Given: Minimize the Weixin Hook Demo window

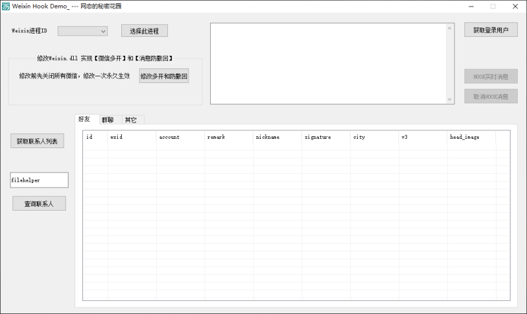Looking at the screenshot, I should [x=471, y=7].
